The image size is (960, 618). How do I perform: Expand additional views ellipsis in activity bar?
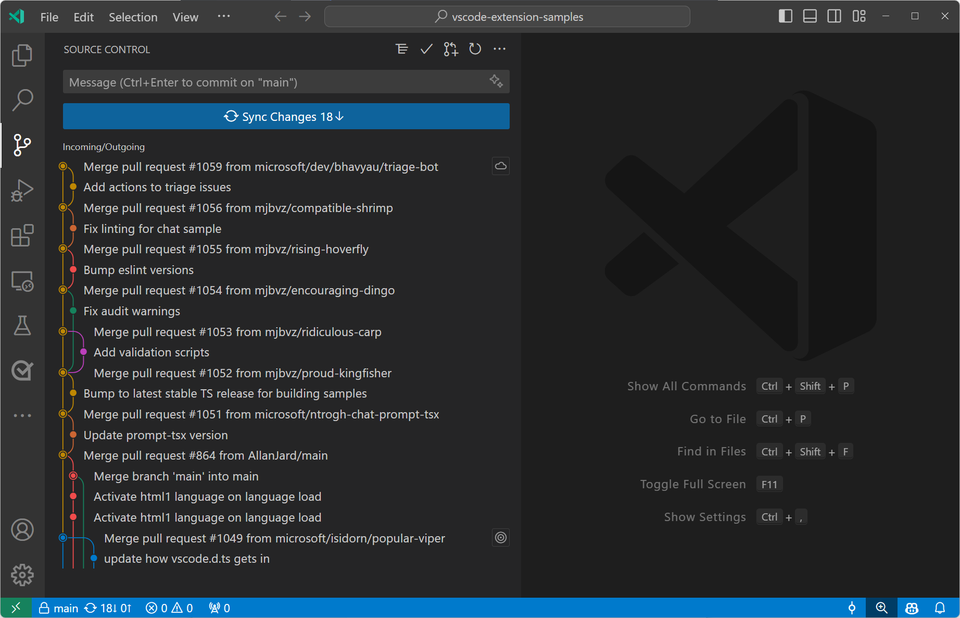[x=22, y=415]
